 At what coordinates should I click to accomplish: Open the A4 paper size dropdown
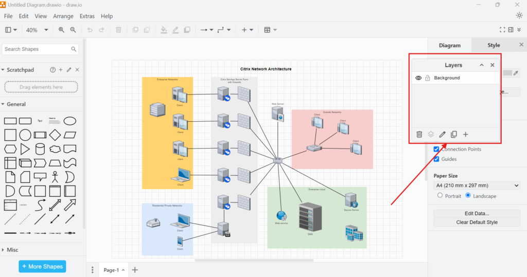tap(477, 186)
